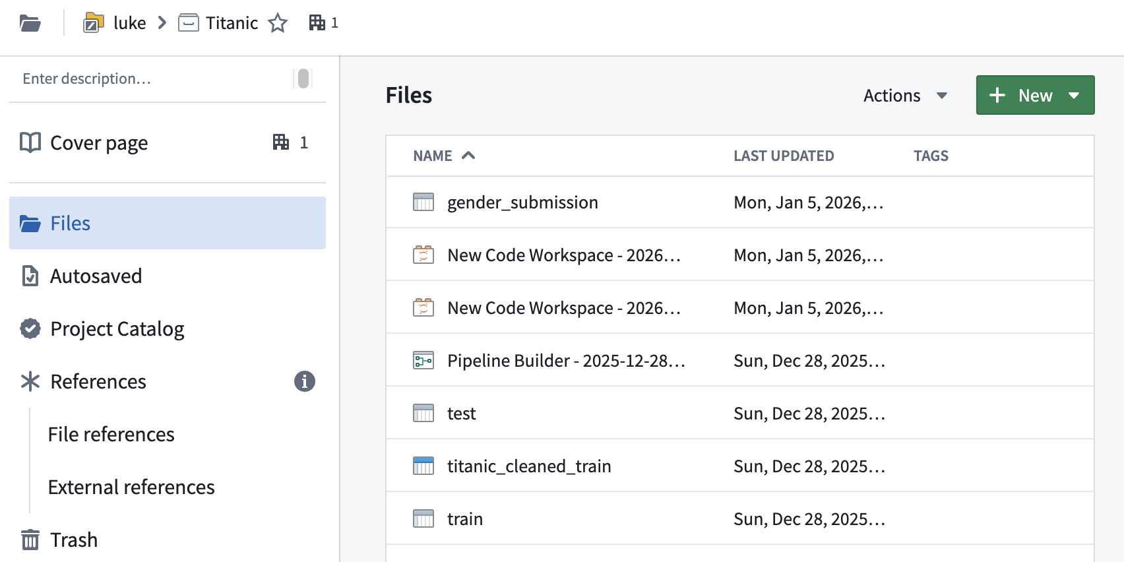The width and height of the screenshot is (1124, 562).
Task: Go to luke in breadcrumb
Action: click(x=130, y=23)
